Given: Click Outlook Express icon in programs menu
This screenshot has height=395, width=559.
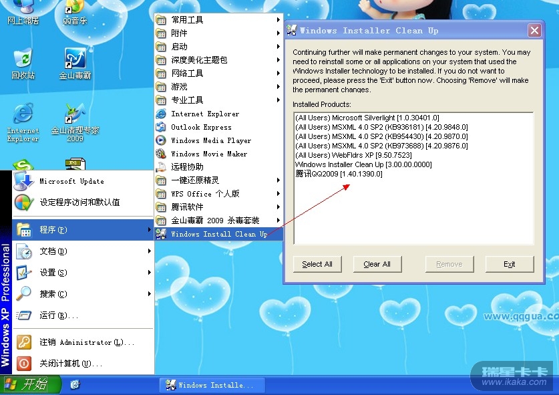Looking at the screenshot, I should click(x=161, y=127).
